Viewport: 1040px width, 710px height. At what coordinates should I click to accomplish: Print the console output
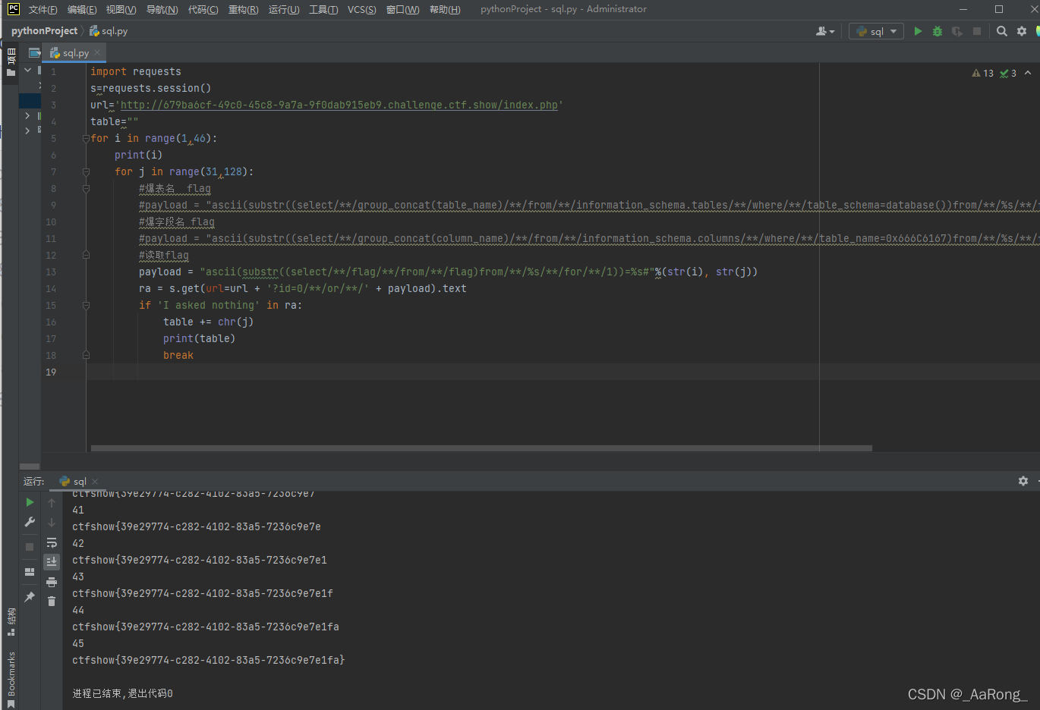click(52, 582)
